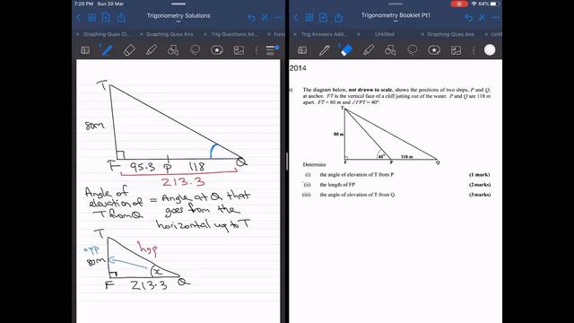574x323 pixels.
Task: Toggle zoom window tool in left toolbar
Action: (85, 50)
